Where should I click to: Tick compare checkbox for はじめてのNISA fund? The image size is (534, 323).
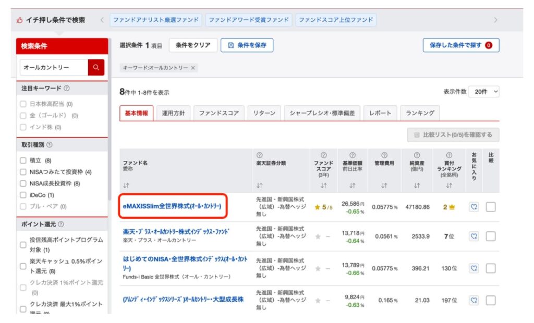491,268
